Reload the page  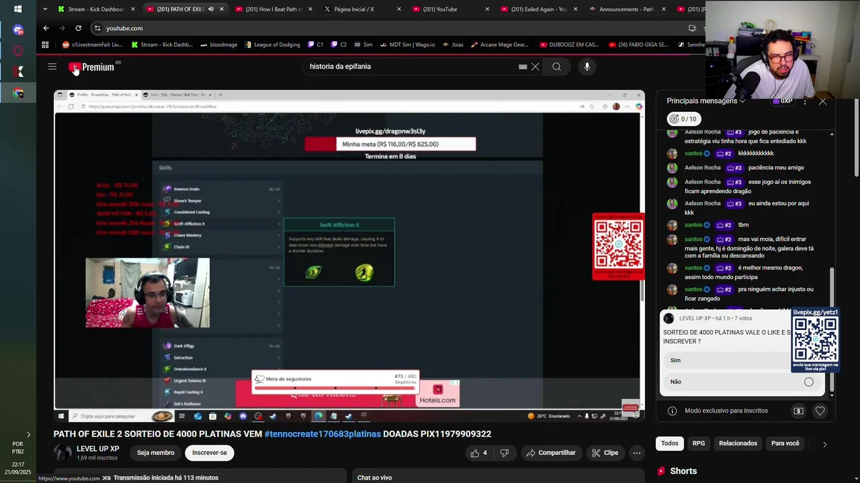[x=78, y=28]
